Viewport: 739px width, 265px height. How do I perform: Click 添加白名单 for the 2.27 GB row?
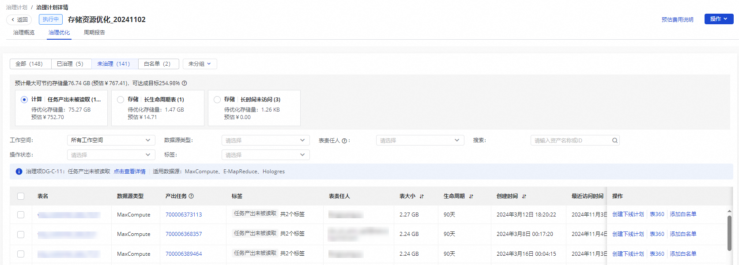[x=683, y=214]
